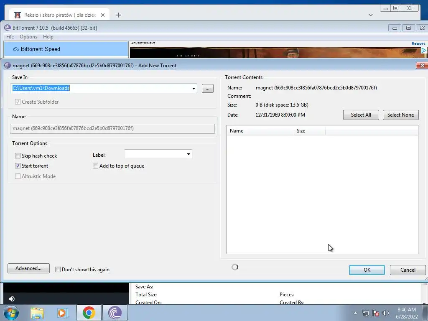Click the Cancel button
The image size is (428, 321).
408,270
